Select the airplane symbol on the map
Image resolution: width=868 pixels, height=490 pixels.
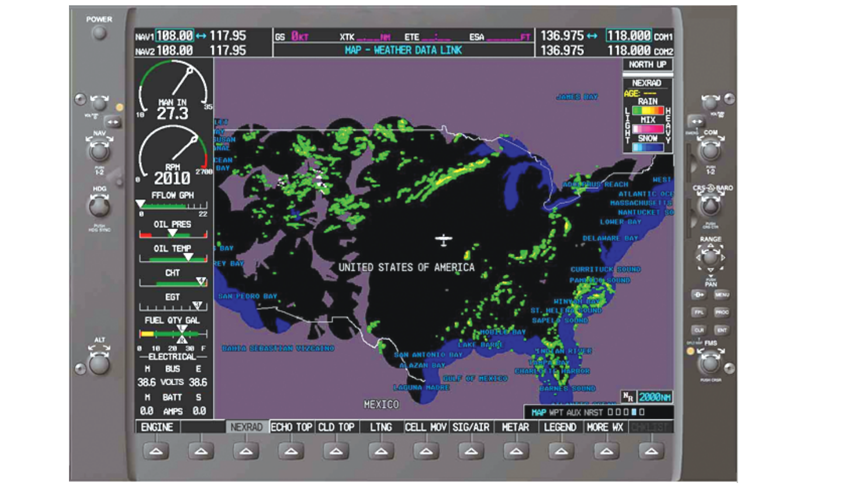(x=444, y=239)
